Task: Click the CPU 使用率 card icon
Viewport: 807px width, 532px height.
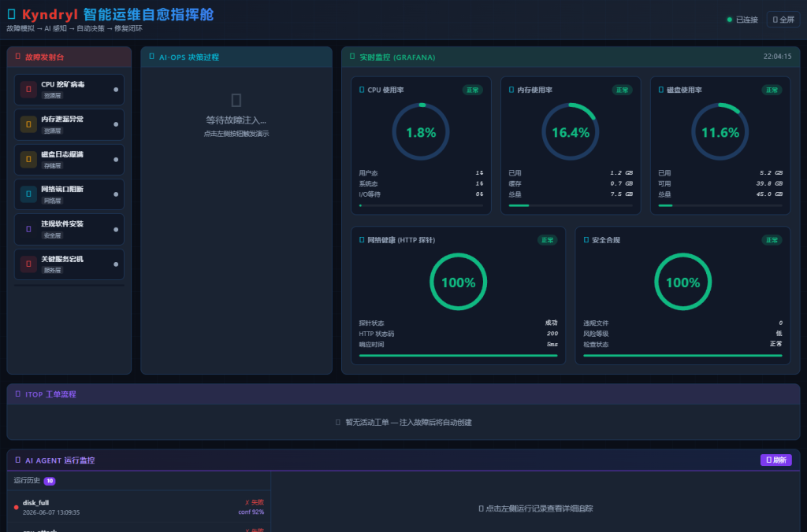Action: coord(362,90)
